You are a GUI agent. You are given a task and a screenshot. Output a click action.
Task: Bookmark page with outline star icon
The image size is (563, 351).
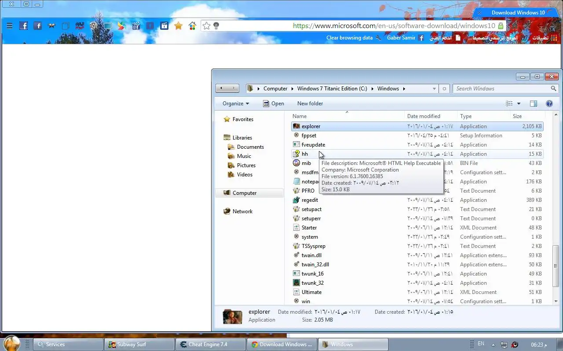[x=206, y=26]
